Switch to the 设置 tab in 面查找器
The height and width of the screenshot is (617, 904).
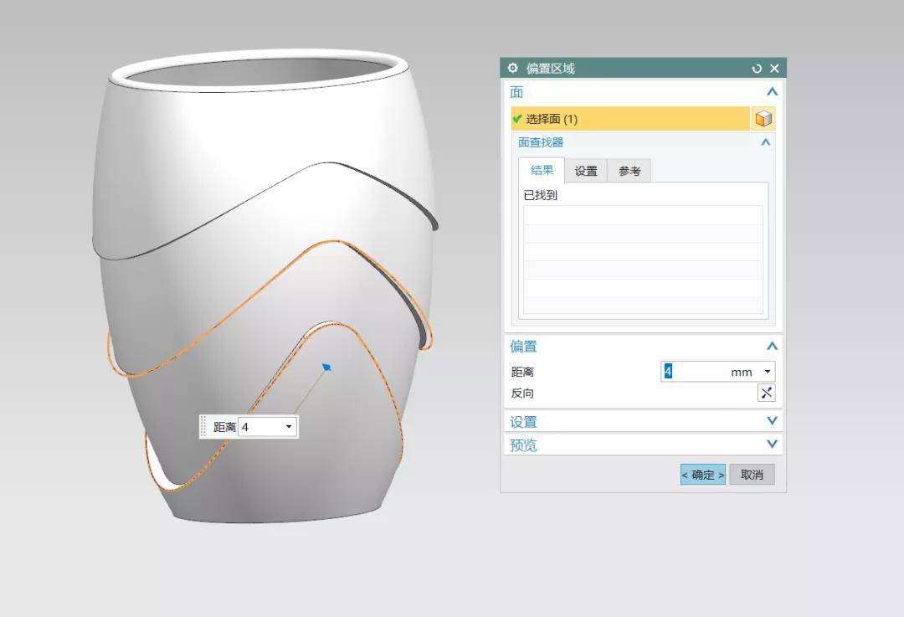point(586,171)
